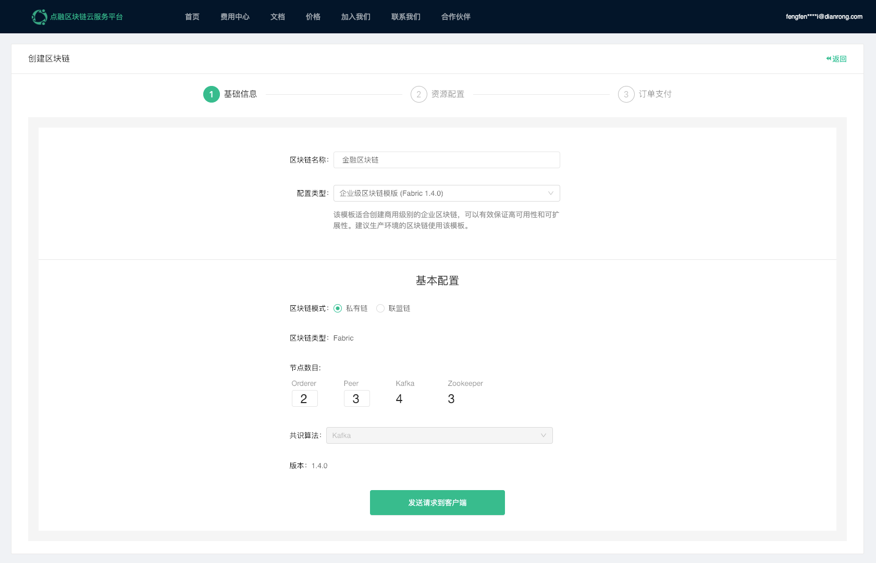The image size is (876, 563).
Task: Click the 点融区块链云服务平台 title text
Action: (87, 17)
